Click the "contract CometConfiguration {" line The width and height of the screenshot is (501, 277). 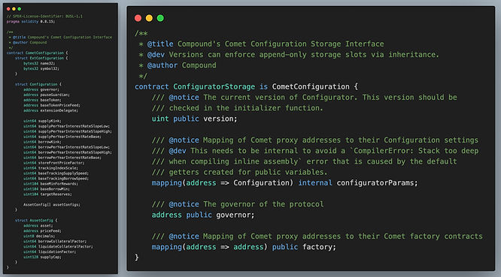[x=38, y=53]
